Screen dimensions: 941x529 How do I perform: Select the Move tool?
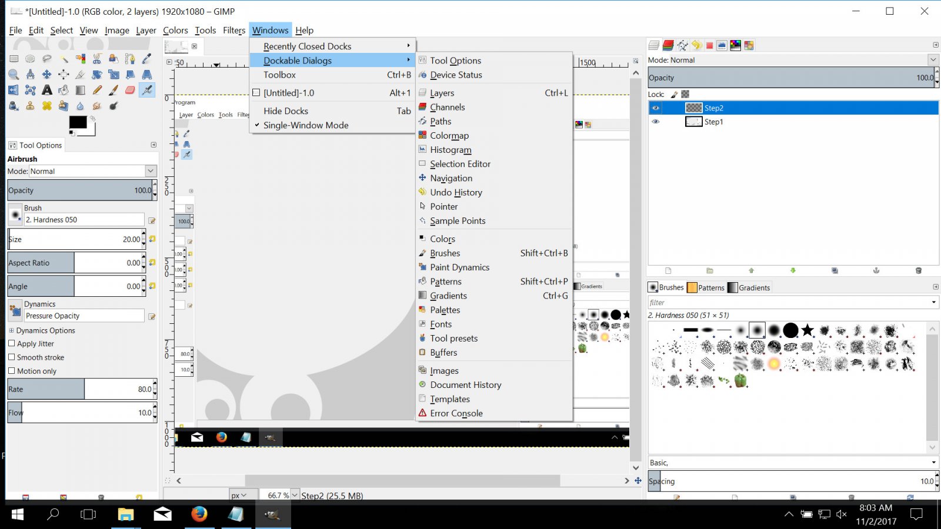tap(47, 74)
